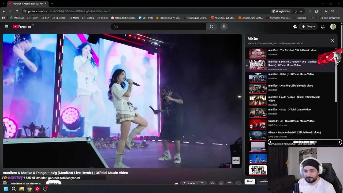The image size is (343, 193).
Task: Bookmark this page with the star icon
Action: pyautogui.click(x=301, y=11)
